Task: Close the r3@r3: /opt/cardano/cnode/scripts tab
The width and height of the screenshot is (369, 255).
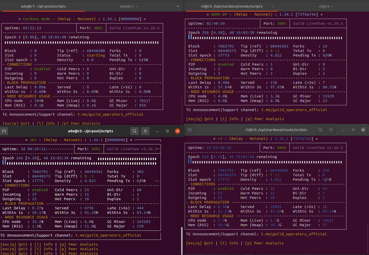Action: 273,6
